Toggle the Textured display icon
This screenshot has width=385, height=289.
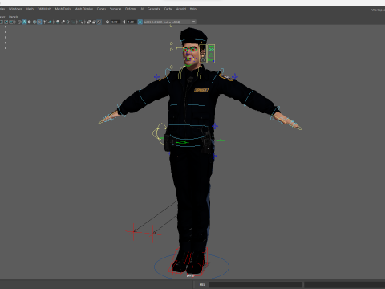click(x=39, y=22)
